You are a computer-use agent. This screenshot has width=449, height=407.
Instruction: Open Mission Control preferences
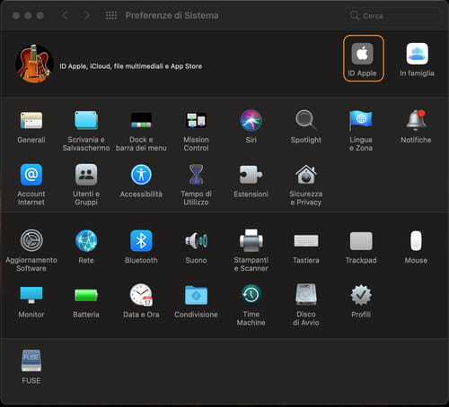196,131
